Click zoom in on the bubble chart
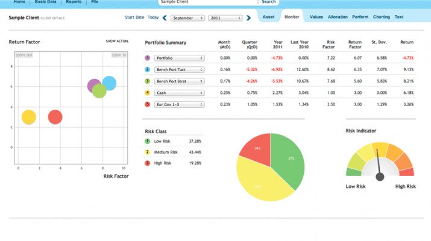The height and width of the screenshot is (241, 431). tap(119, 55)
